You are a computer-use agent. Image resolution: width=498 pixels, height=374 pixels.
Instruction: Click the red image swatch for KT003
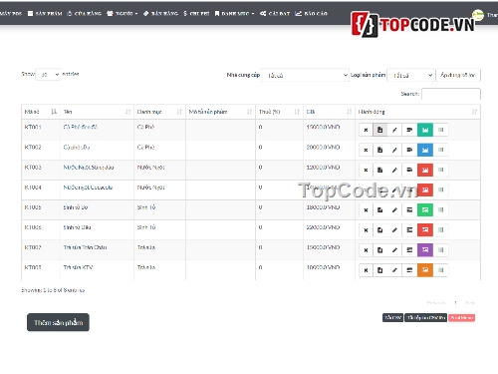coord(425,170)
